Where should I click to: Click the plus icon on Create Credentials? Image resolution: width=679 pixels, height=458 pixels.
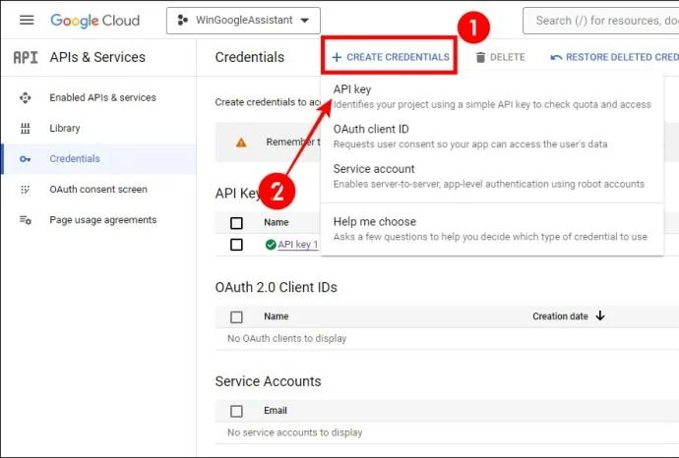[337, 57]
